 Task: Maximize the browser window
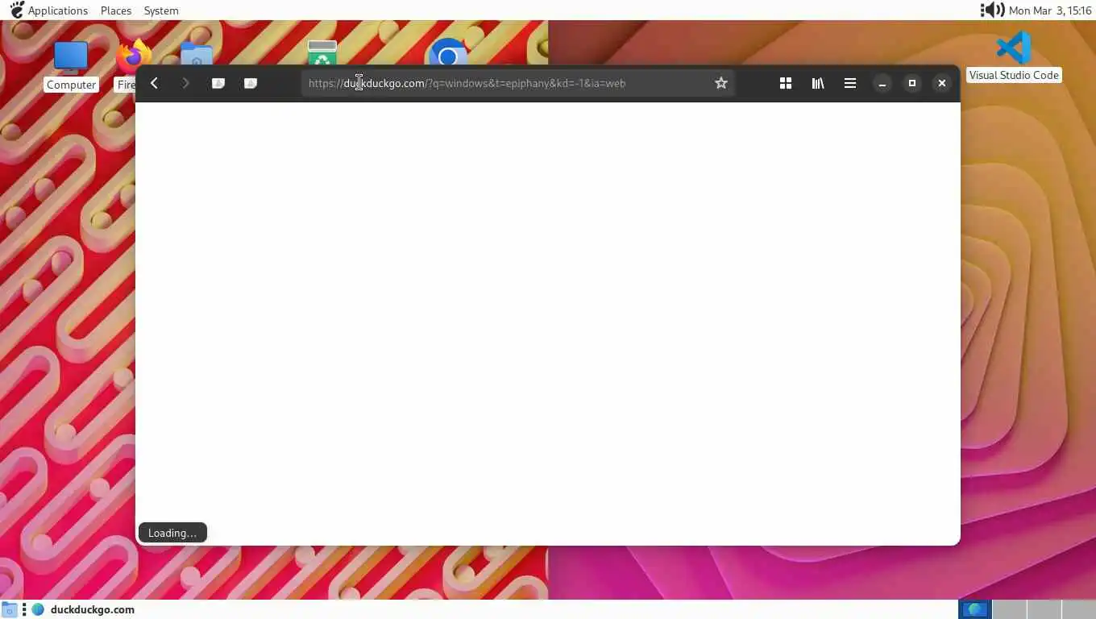click(912, 83)
